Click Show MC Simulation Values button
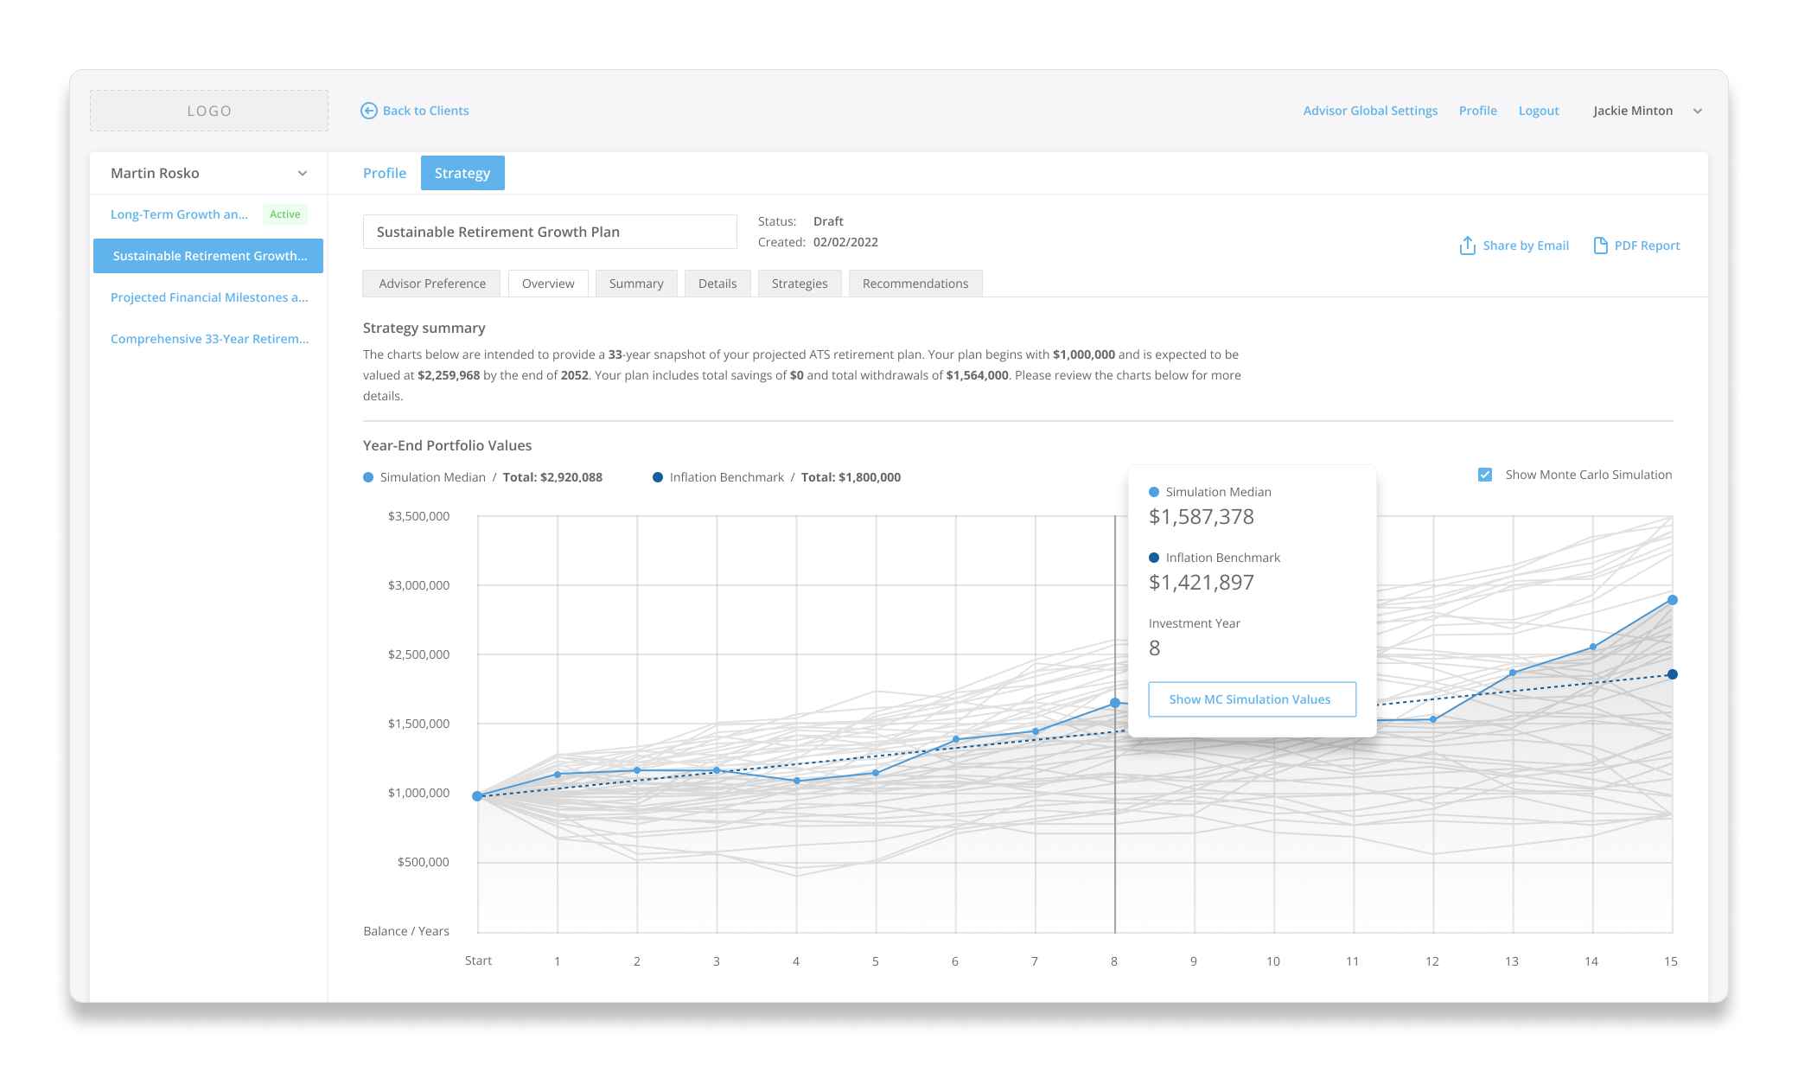The width and height of the screenshot is (1798, 1072). pyautogui.click(x=1253, y=699)
